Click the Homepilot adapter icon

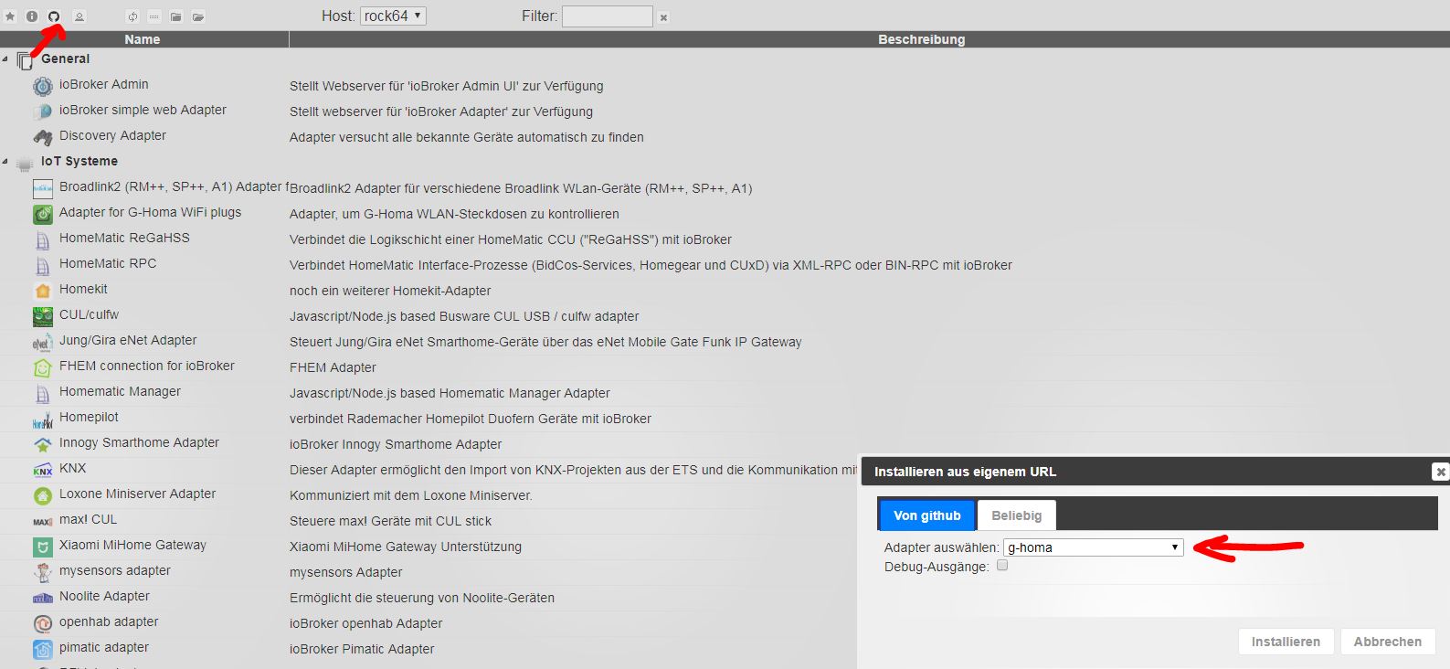43,419
